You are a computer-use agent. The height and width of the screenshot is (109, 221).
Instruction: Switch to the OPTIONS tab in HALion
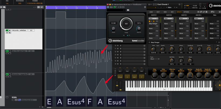(186, 12)
